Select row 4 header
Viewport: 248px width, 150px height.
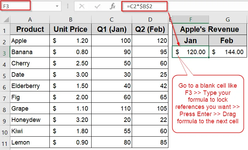[x=5, y=63]
